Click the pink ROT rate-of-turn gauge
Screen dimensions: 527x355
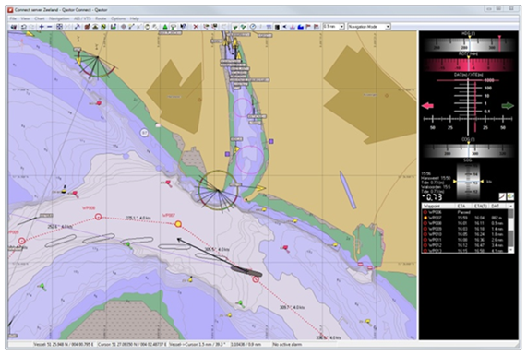pyautogui.click(x=468, y=65)
